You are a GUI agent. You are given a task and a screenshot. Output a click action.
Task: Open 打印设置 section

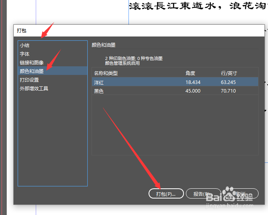tap(53, 80)
